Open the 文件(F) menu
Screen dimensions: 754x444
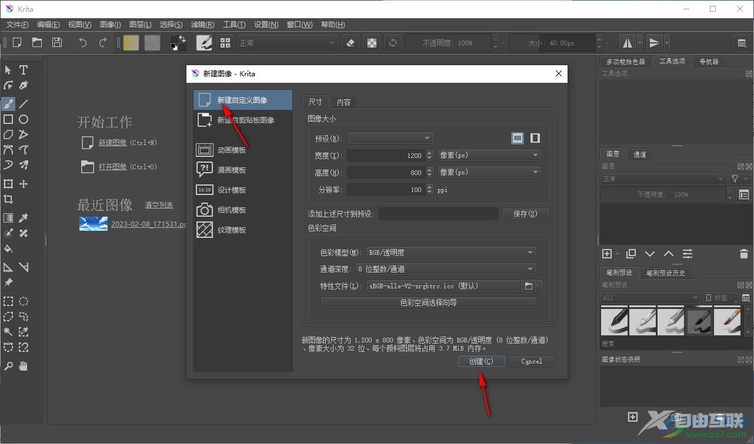18,24
